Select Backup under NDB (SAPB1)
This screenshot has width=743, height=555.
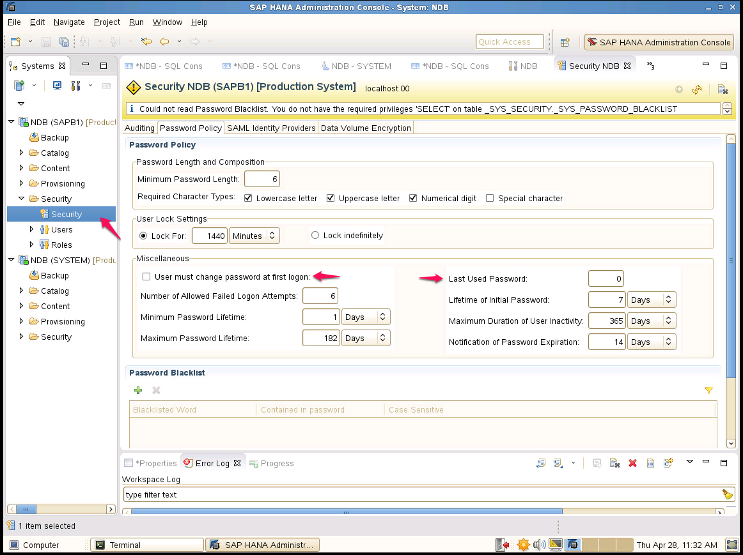pos(49,138)
